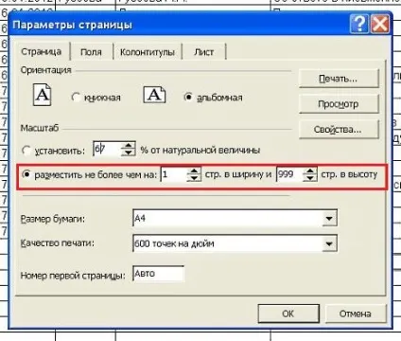Click the Номер первой страницы field
Viewport: 401px width, 341px height.
click(x=158, y=274)
